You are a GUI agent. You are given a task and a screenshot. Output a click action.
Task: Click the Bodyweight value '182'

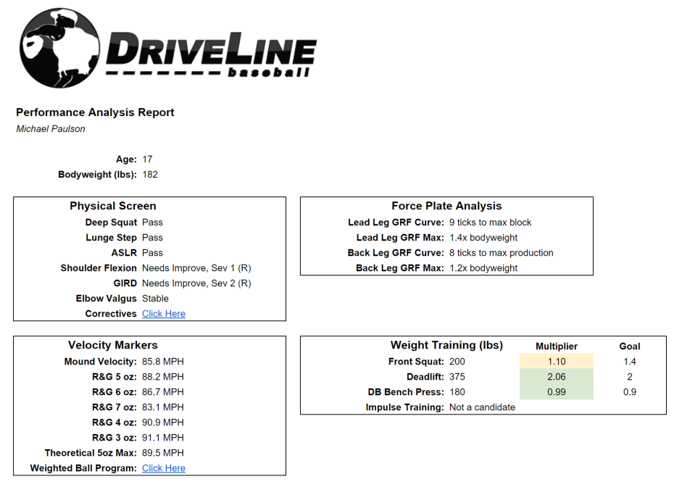150,175
